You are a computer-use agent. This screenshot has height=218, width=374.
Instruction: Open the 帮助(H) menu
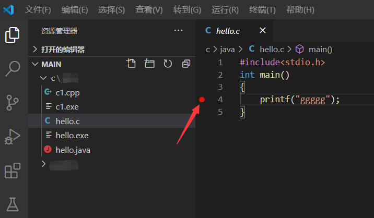click(300, 10)
